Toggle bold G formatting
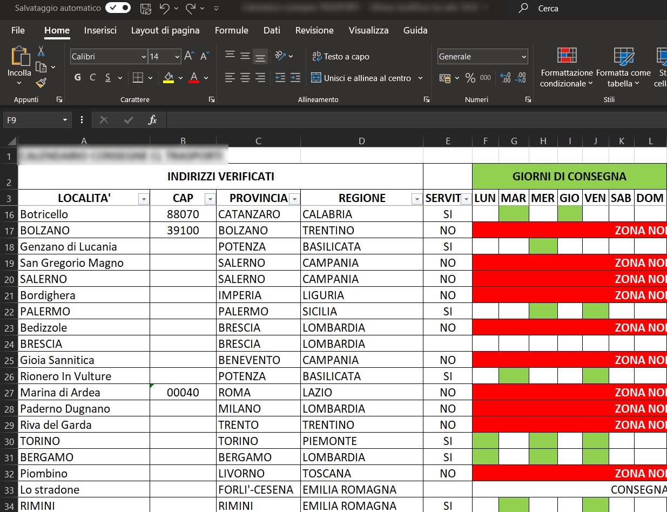 [78, 78]
